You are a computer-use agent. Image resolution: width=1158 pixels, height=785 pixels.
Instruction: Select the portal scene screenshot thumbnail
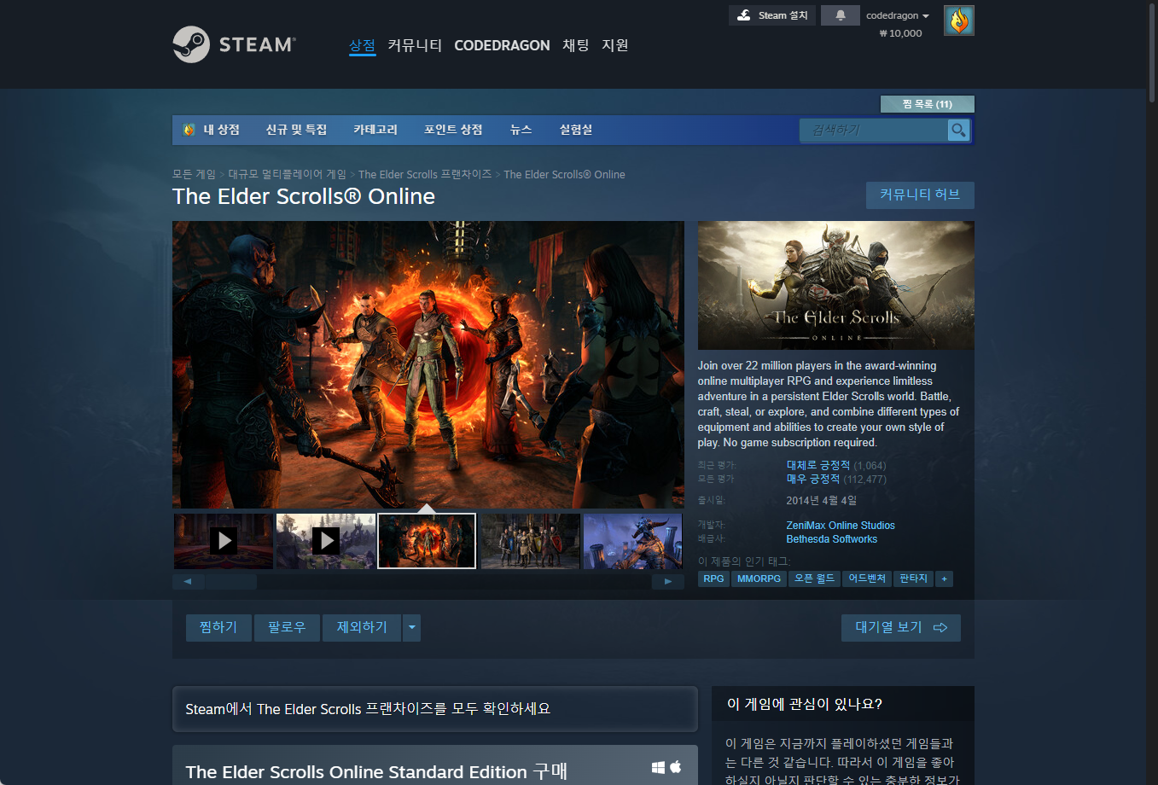(x=427, y=541)
